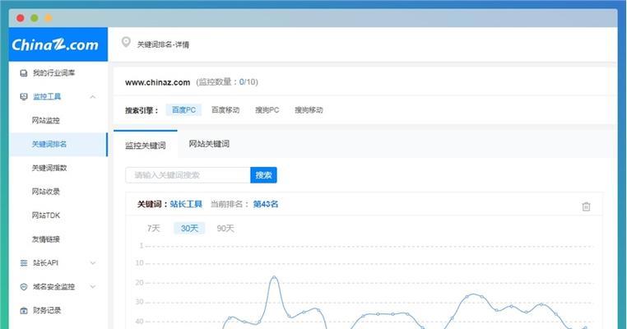The image size is (627, 329).
Task: Click the 监控工具 monitor icon
Action: coord(24,97)
